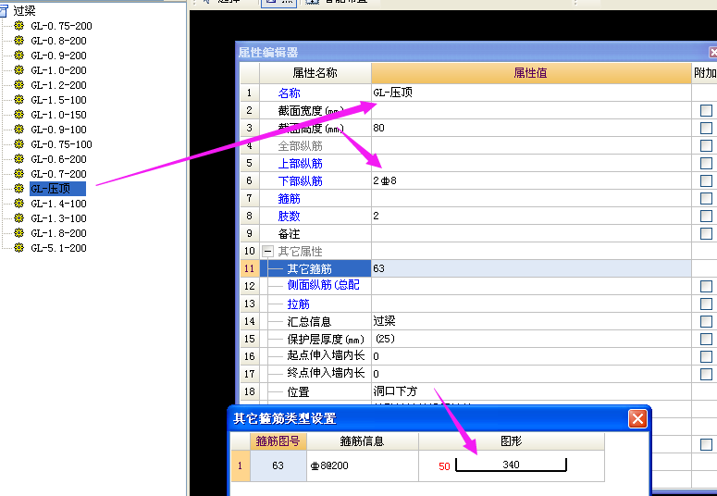Screen dimensions: 717x496
Task: Select GL-1.4-100 in the lintel tree
Action: tap(58, 204)
